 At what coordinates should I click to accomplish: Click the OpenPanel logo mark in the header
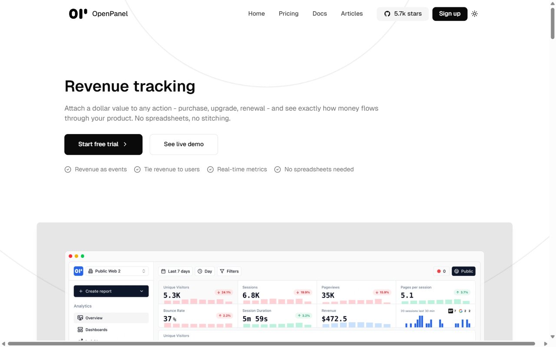click(x=78, y=13)
